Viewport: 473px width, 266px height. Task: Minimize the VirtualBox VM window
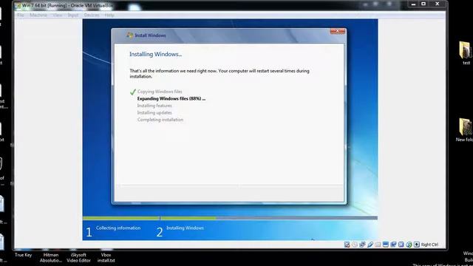click(x=413, y=4)
